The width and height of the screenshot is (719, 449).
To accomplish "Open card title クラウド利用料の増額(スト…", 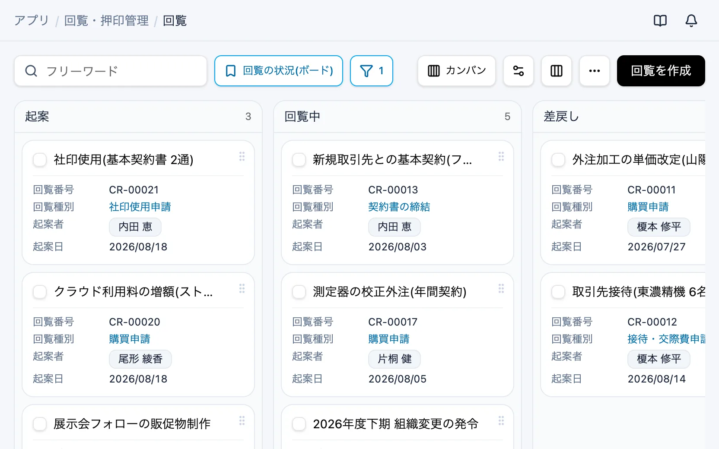I will coord(133,292).
